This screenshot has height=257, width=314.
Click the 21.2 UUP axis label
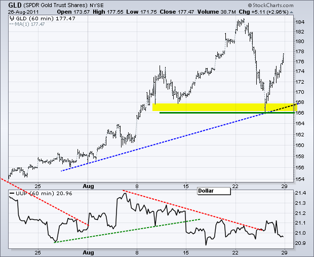[300, 213]
